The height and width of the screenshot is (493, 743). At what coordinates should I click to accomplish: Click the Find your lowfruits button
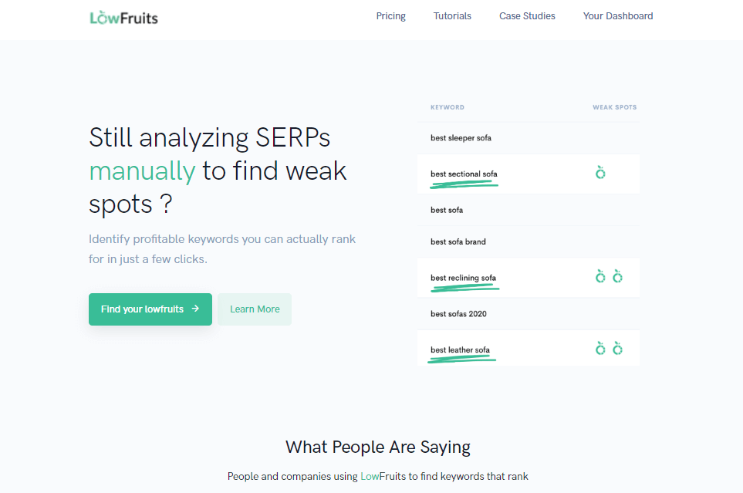(150, 309)
